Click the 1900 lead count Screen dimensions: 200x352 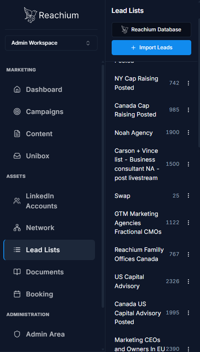pyautogui.click(x=172, y=132)
